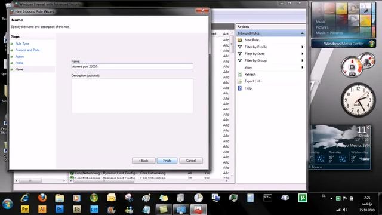Screen dimensions: 382x215
Task: Launch Internet Explorer from the taskbar
Action: click(25, 198)
